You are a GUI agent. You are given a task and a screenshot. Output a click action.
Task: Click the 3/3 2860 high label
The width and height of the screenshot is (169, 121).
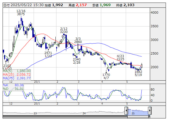78,40
